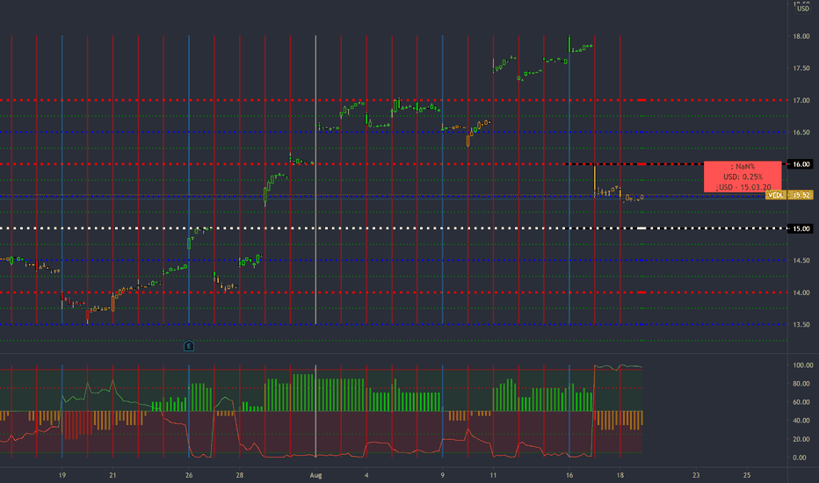Click the 15.52 current price tag

click(x=801, y=195)
